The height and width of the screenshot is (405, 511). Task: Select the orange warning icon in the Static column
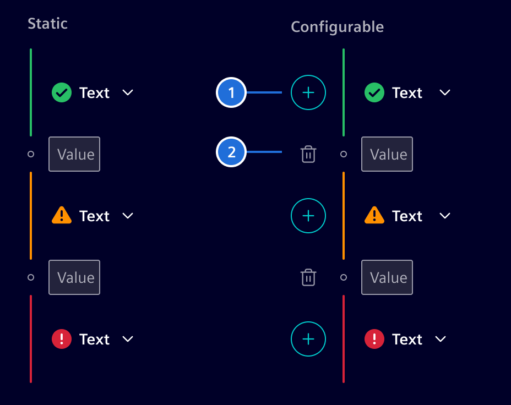tap(61, 216)
